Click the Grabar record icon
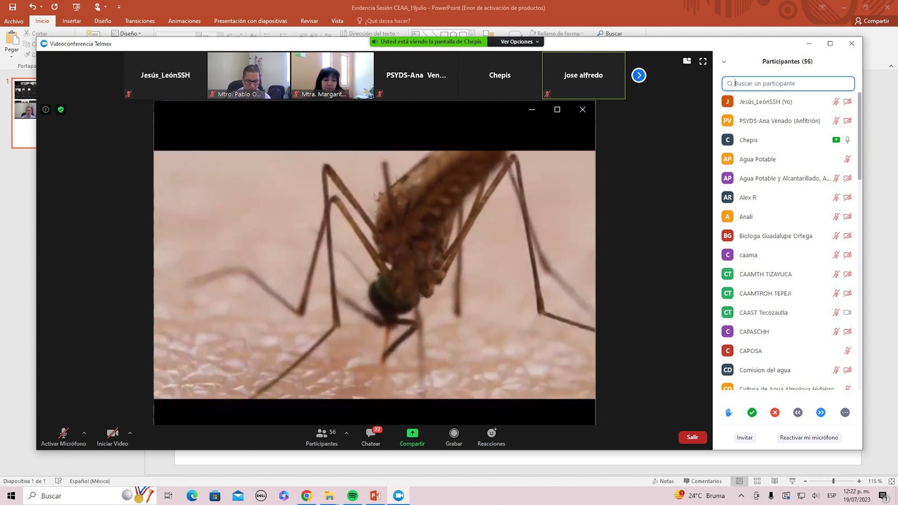Image resolution: width=898 pixels, height=505 pixels. pos(453,433)
